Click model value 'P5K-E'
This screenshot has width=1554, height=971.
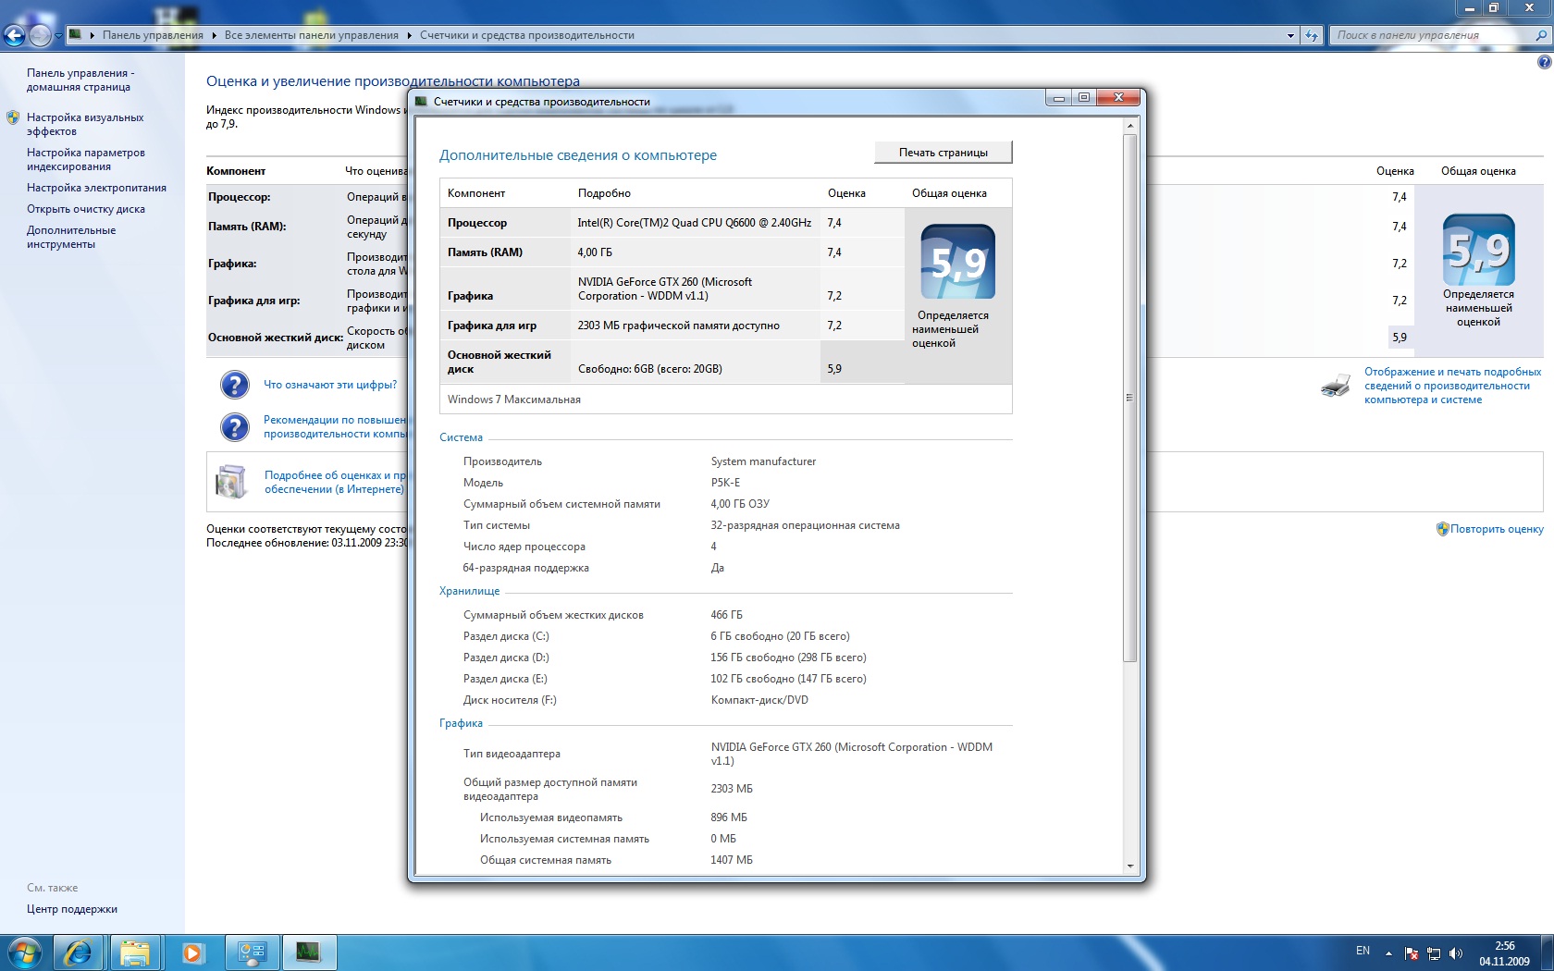(725, 483)
